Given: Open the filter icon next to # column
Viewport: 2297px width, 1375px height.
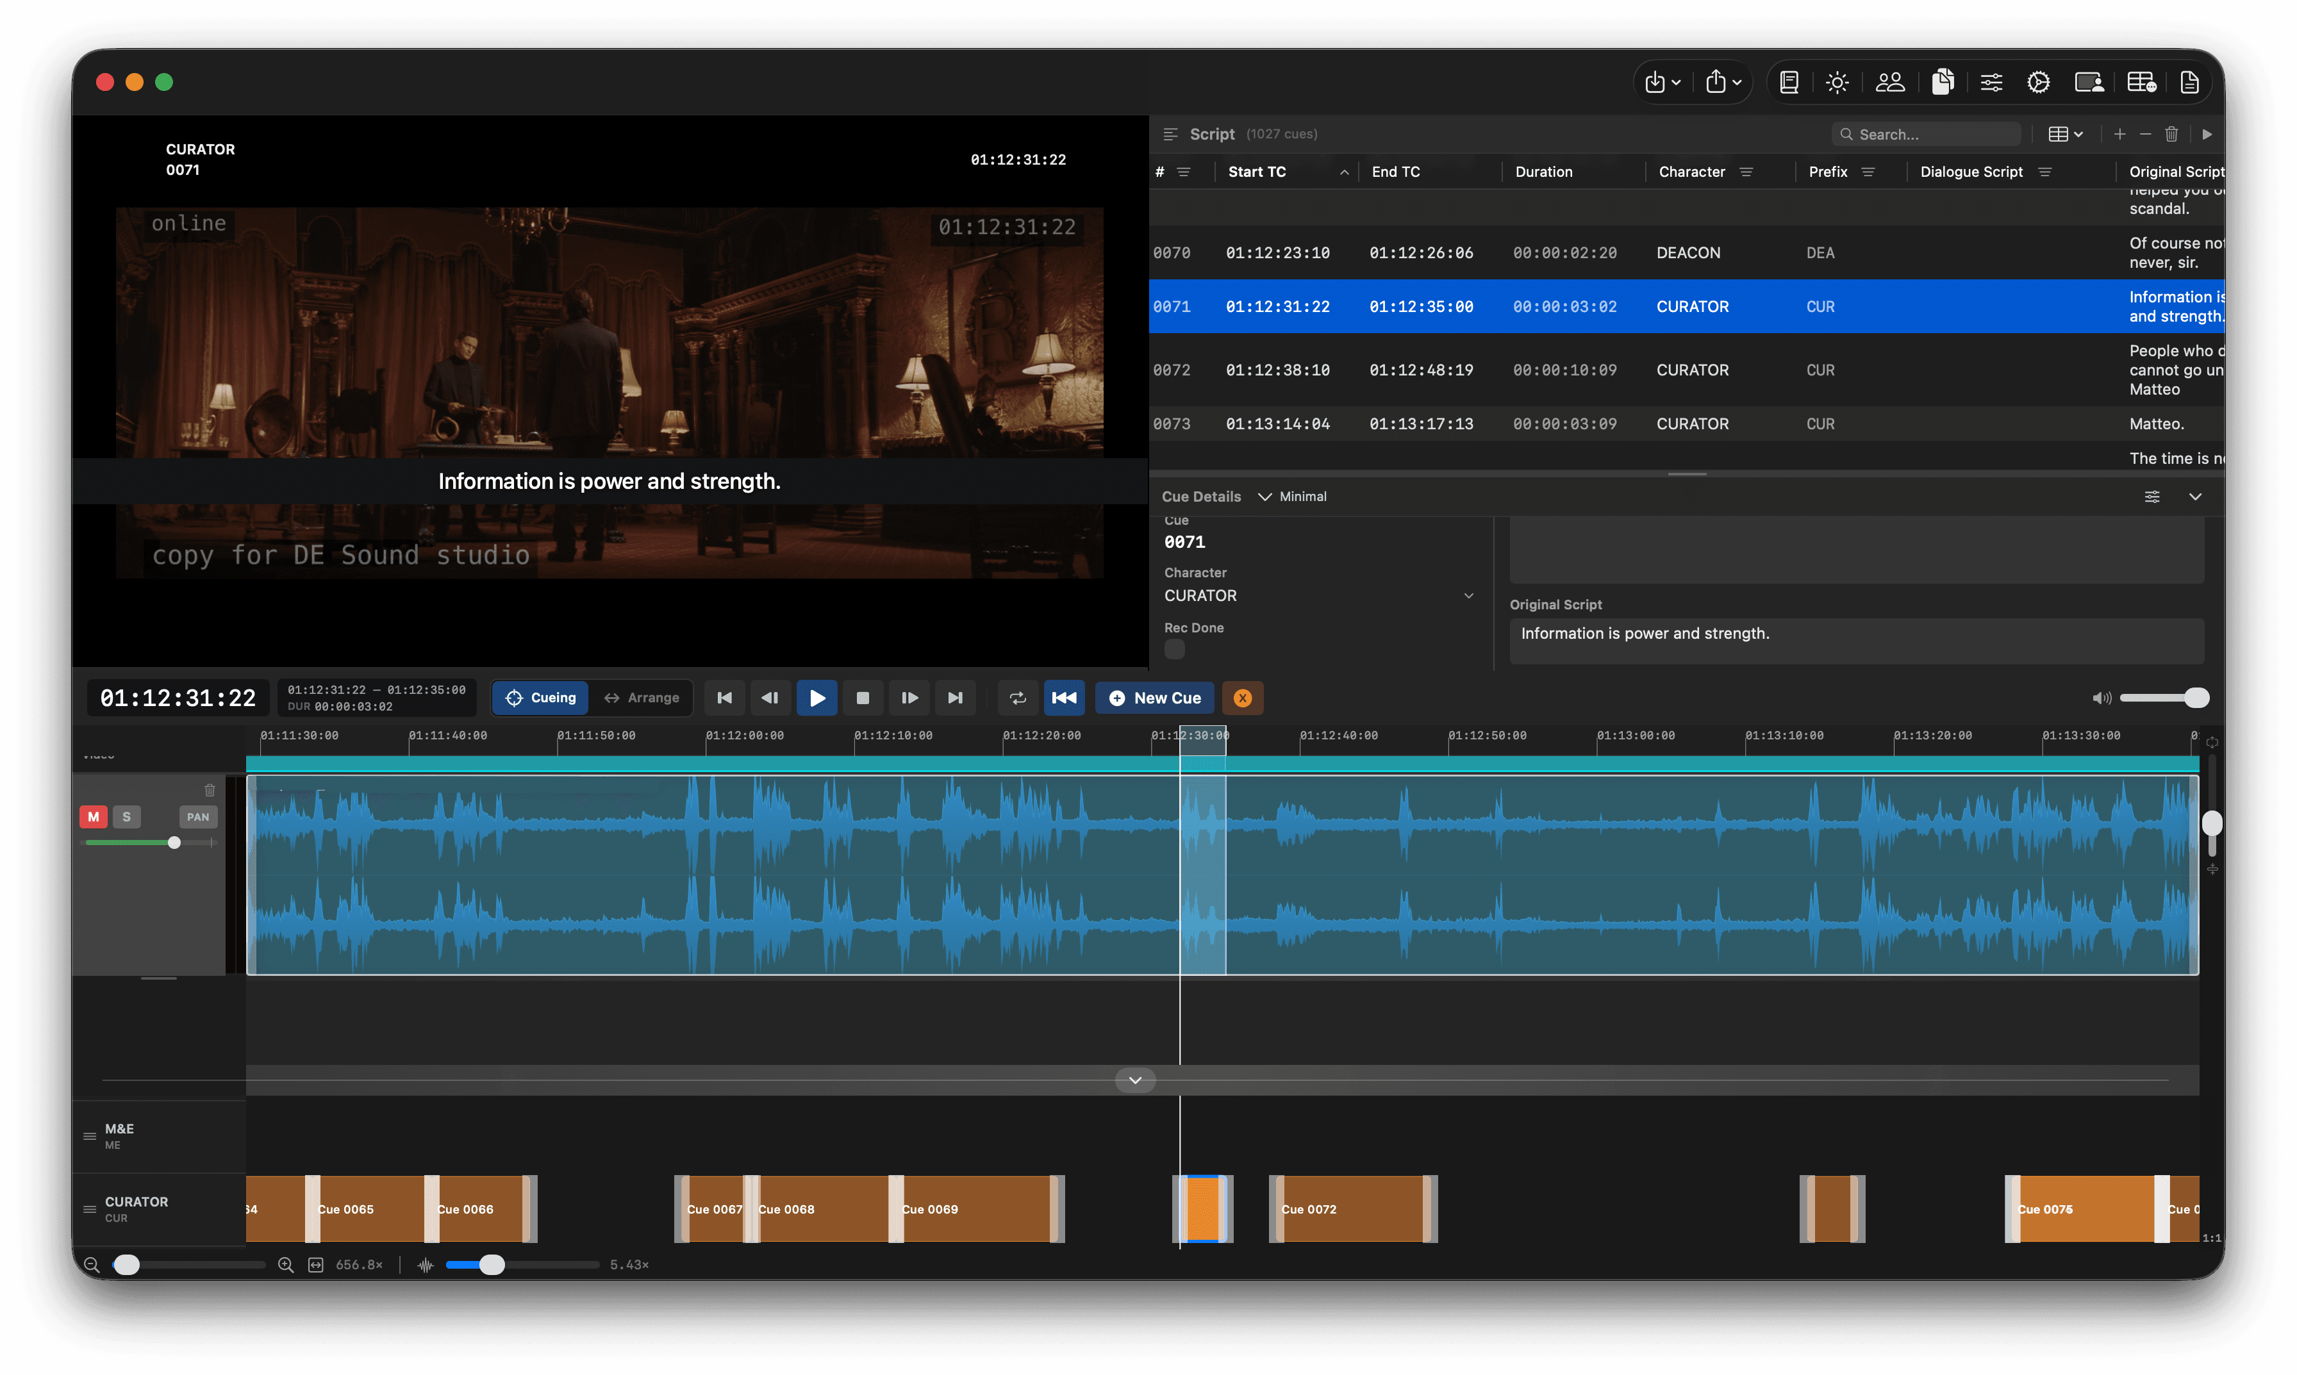Looking at the screenshot, I should tap(1183, 172).
